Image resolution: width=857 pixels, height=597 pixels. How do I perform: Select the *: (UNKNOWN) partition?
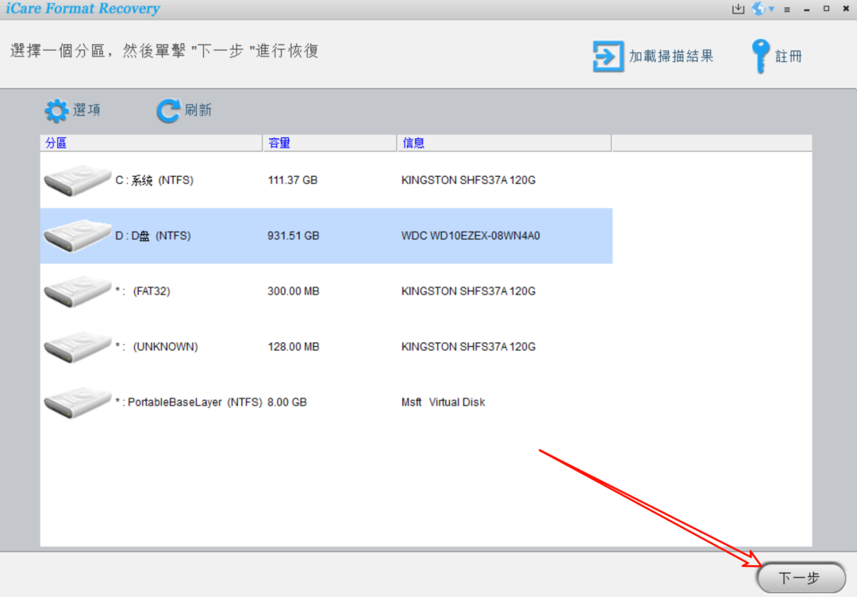(326, 347)
